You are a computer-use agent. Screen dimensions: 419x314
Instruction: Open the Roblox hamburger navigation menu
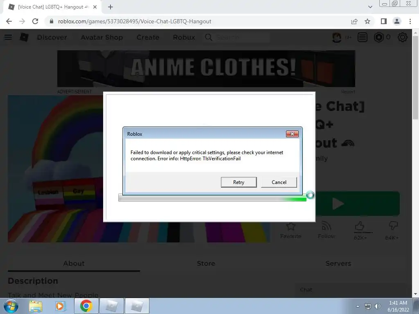(x=8, y=37)
